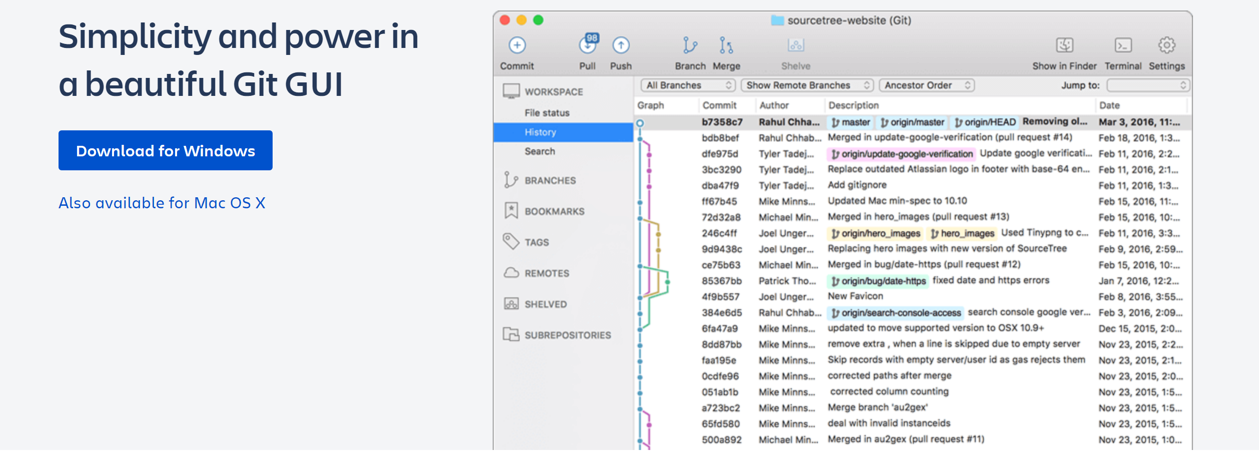This screenshot has width=1259, height=451.
Task: Click 'New Favicon' commit description
Action: click(x=855, y=296)
